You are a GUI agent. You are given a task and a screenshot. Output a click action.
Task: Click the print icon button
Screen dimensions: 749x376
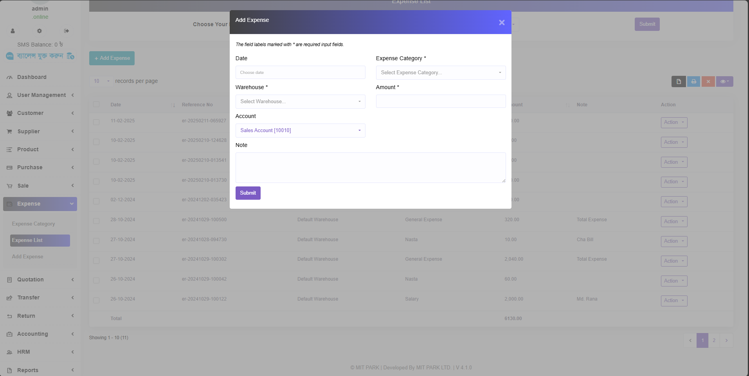click(x=693, y=82)
